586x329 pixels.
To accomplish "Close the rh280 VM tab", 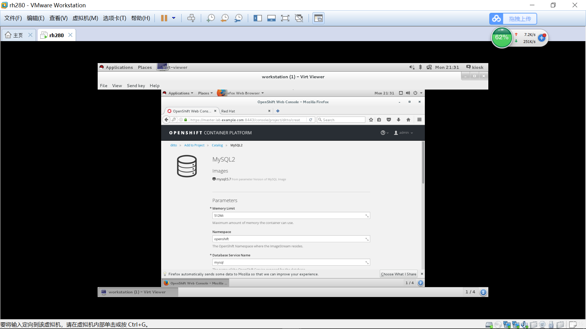I will tap(71, 35).
